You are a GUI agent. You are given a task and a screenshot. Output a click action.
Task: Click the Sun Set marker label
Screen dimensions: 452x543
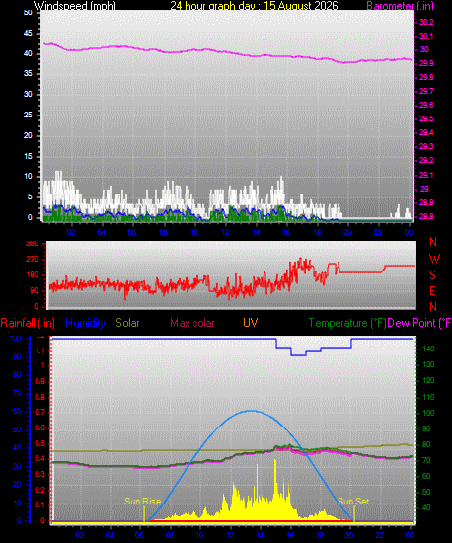tap(353, 502)
